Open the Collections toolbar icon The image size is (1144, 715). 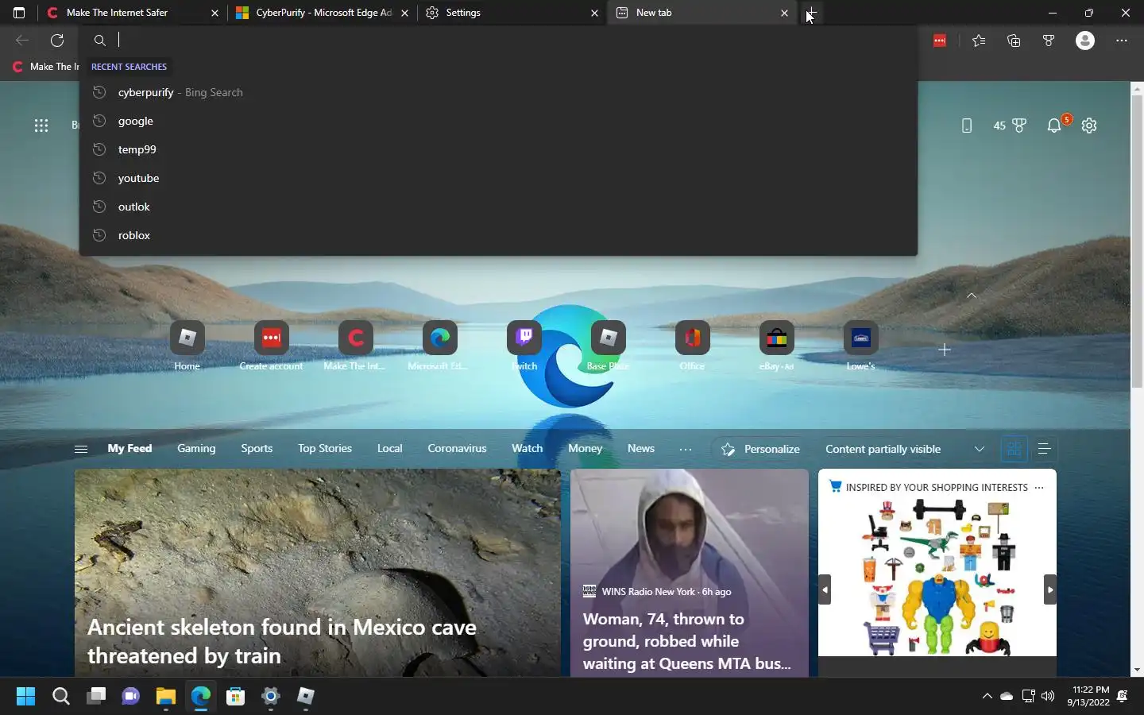(x=1014, y=41)
